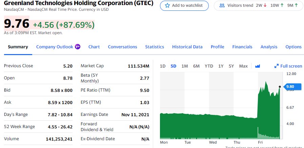Open the Financials tab
Viewport: 304px width, 148px height.
[242, 47]
